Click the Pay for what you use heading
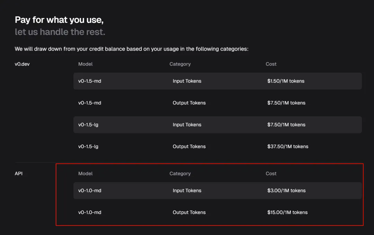374x235 pixels. [59, 20]
